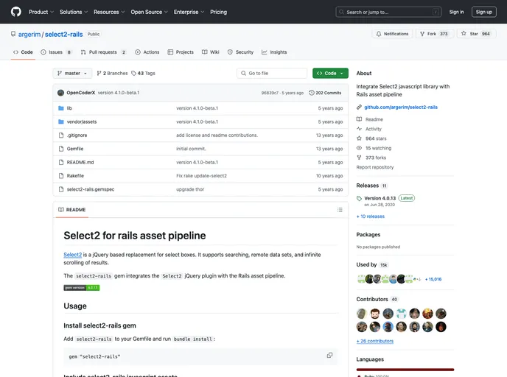Screen dimensions: 507x377
Task: Switch to the Security tab
Action: 240,52
